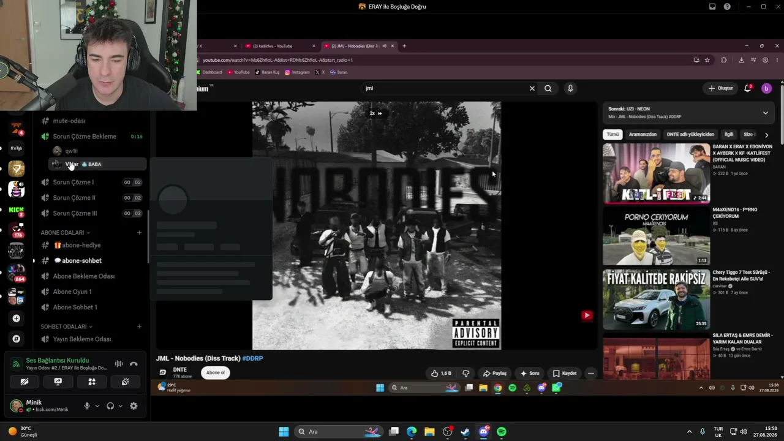Create channel in SOHBET ODALARI
784x441 pixels.
tap(139, 326)
